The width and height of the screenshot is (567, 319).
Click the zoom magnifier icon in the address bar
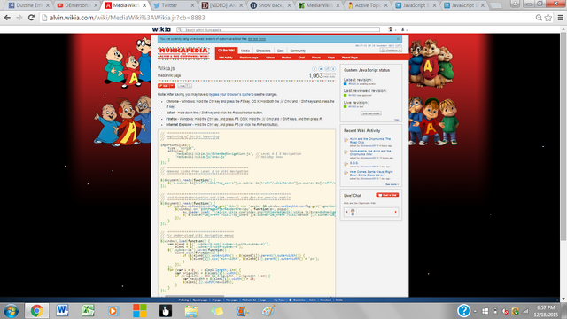539,18
